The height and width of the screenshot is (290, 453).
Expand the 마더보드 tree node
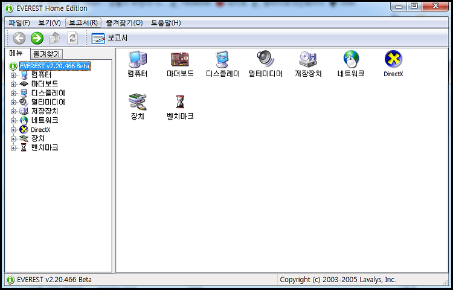click(13, 85)
